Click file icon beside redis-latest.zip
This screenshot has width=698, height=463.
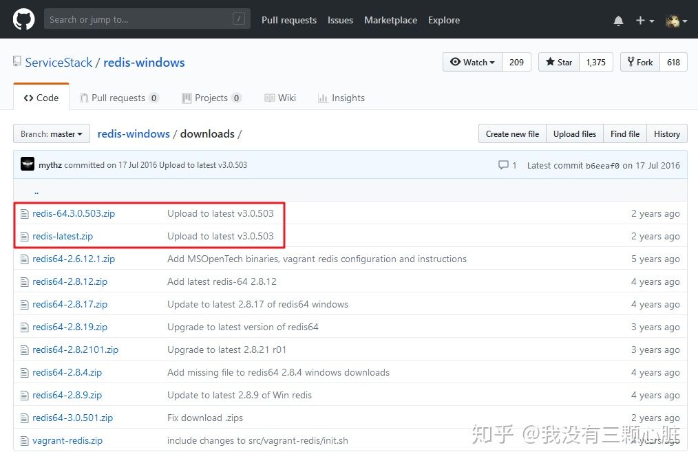coord(25,237)
